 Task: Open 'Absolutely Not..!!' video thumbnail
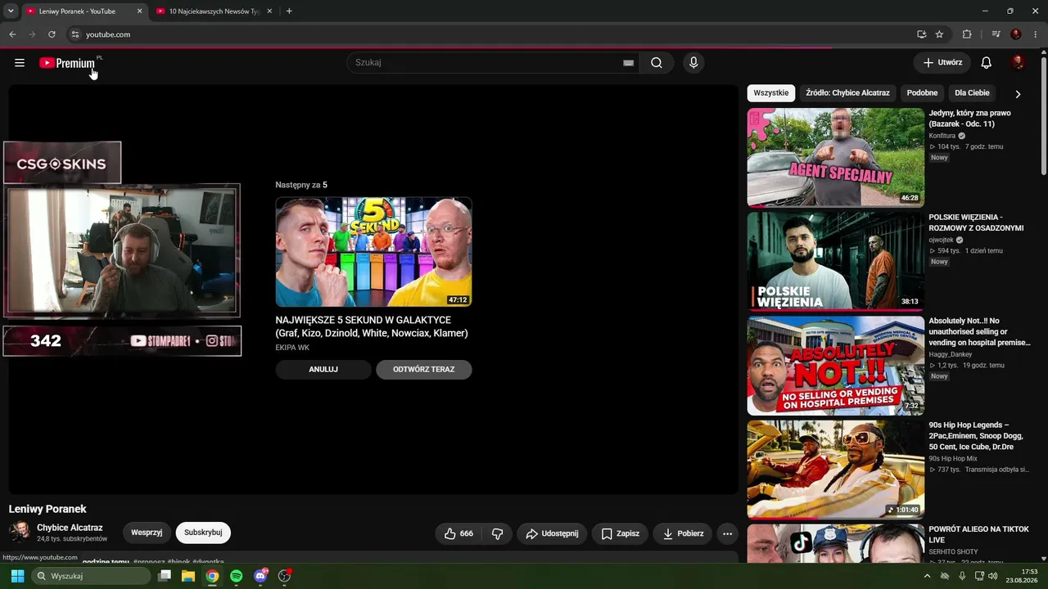tap(836, 366)
